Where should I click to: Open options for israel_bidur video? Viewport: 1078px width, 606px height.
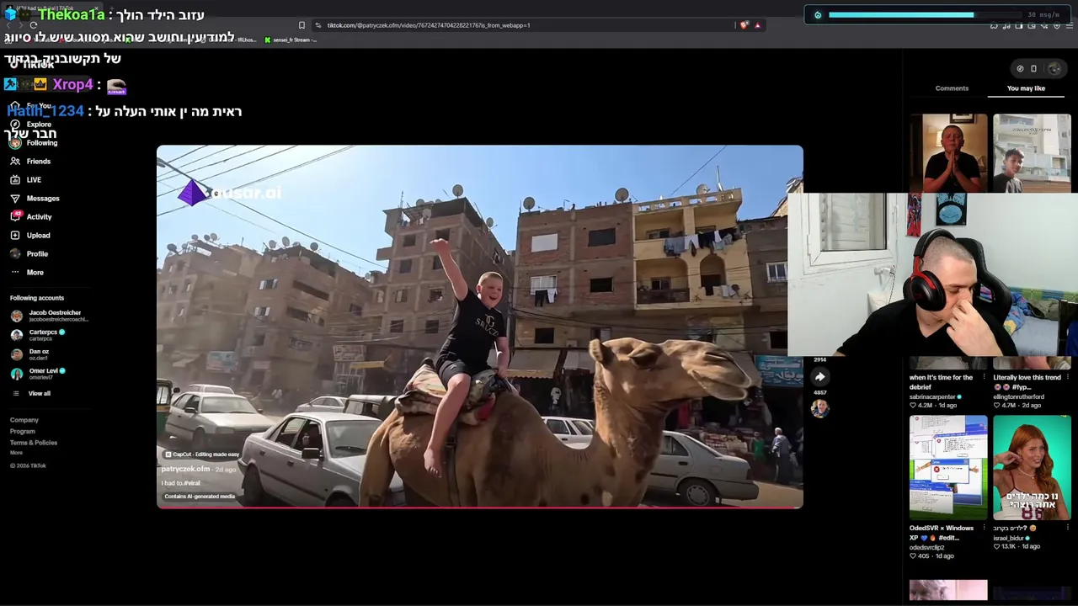coord(1067,529)
